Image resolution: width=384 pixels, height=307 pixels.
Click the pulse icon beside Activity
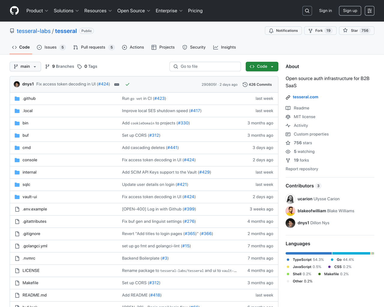[288, 126]
